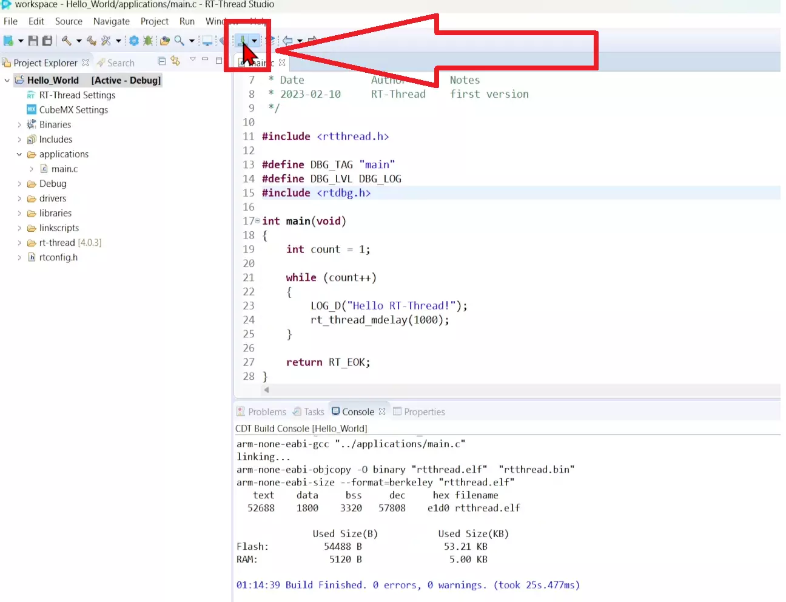This screenshot has width=786, height=602.
Task: Open RT-Thread Settings in project tree
Action: tap(77, 95)
